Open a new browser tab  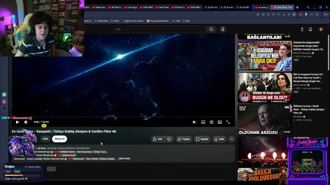pos(297,7)
